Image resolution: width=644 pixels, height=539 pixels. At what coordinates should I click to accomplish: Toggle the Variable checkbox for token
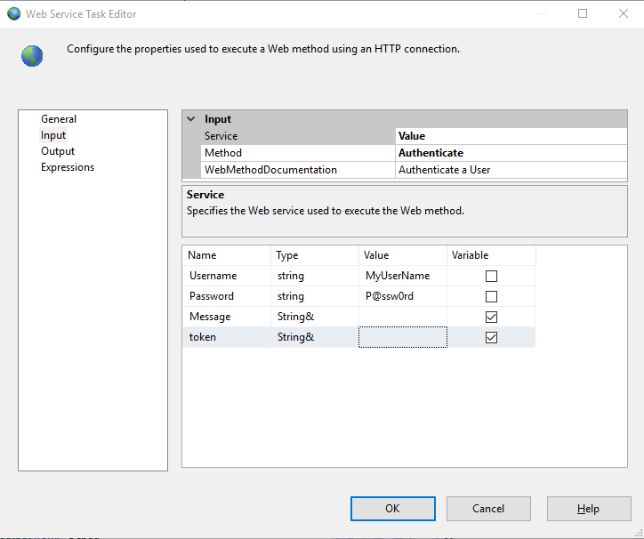(491, 338)
